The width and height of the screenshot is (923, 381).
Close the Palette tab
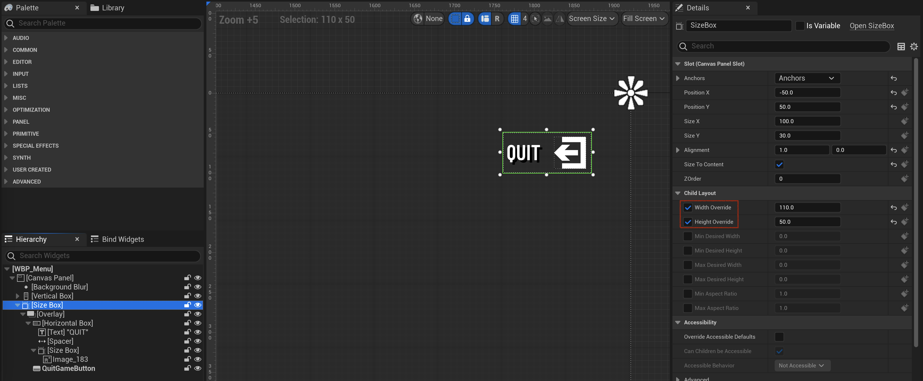77,7
